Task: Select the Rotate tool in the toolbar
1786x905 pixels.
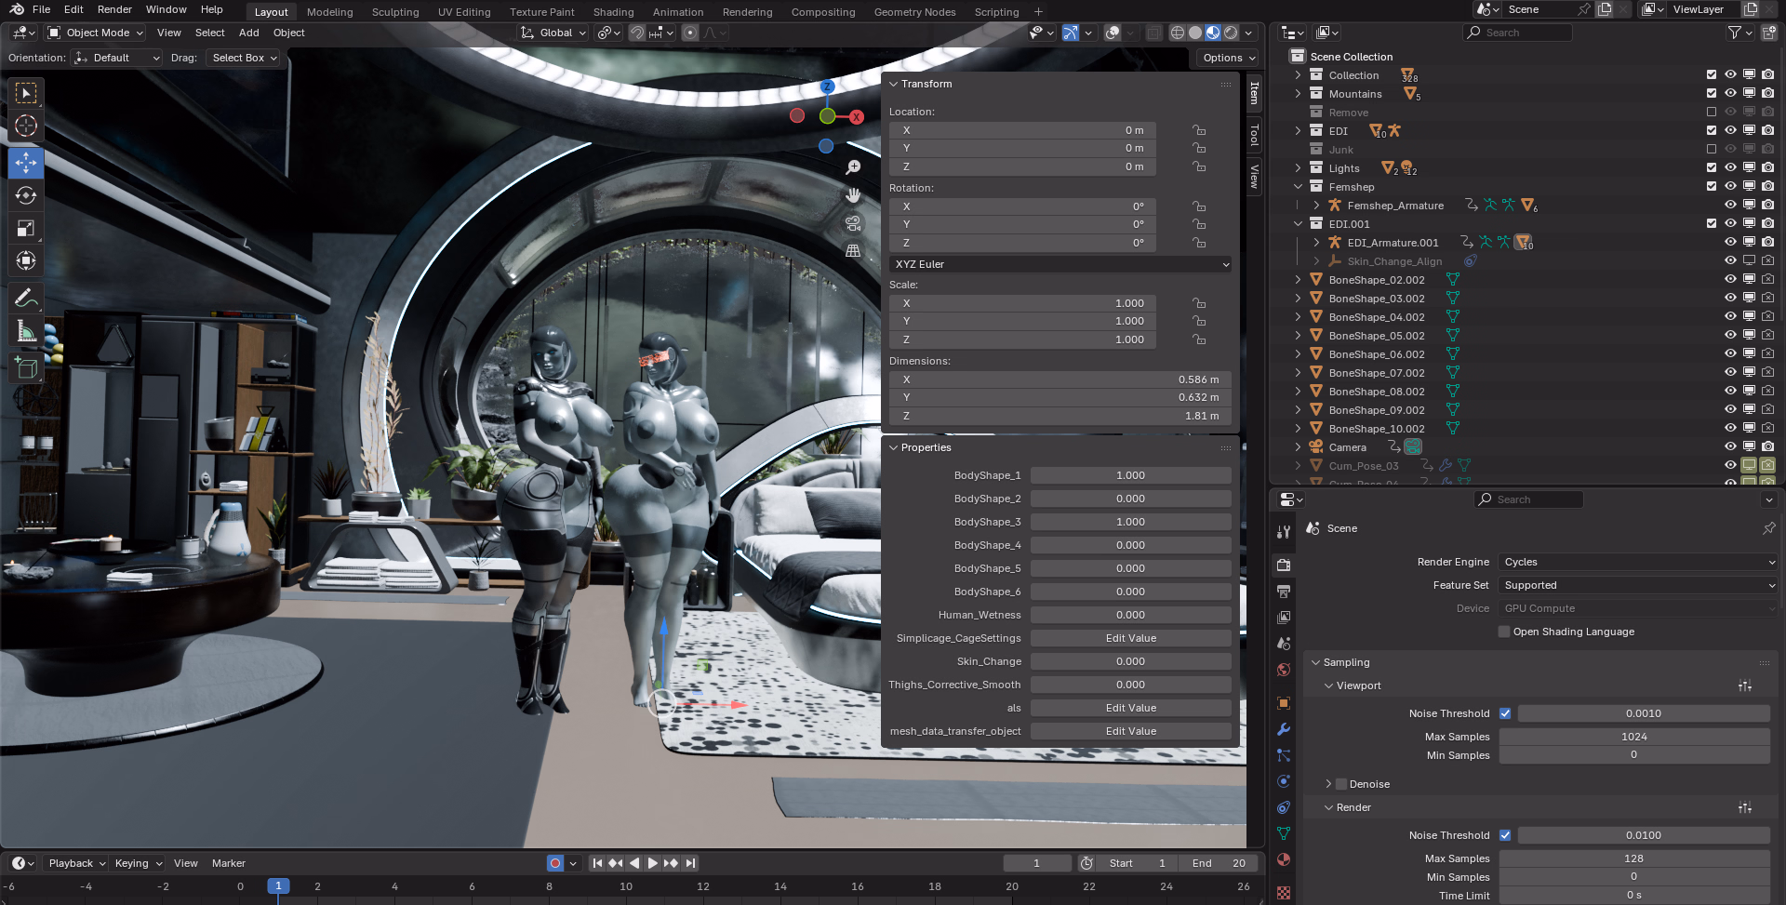Action: [26, 195]
